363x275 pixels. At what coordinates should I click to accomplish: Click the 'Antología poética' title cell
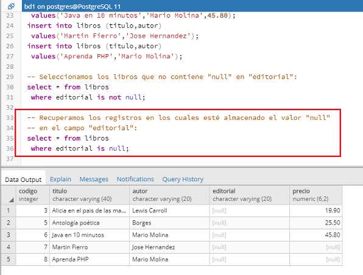[90, 223]
